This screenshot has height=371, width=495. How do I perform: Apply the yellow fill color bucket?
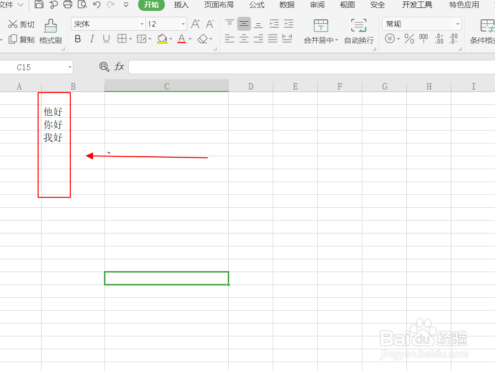(x=162, y=39)
